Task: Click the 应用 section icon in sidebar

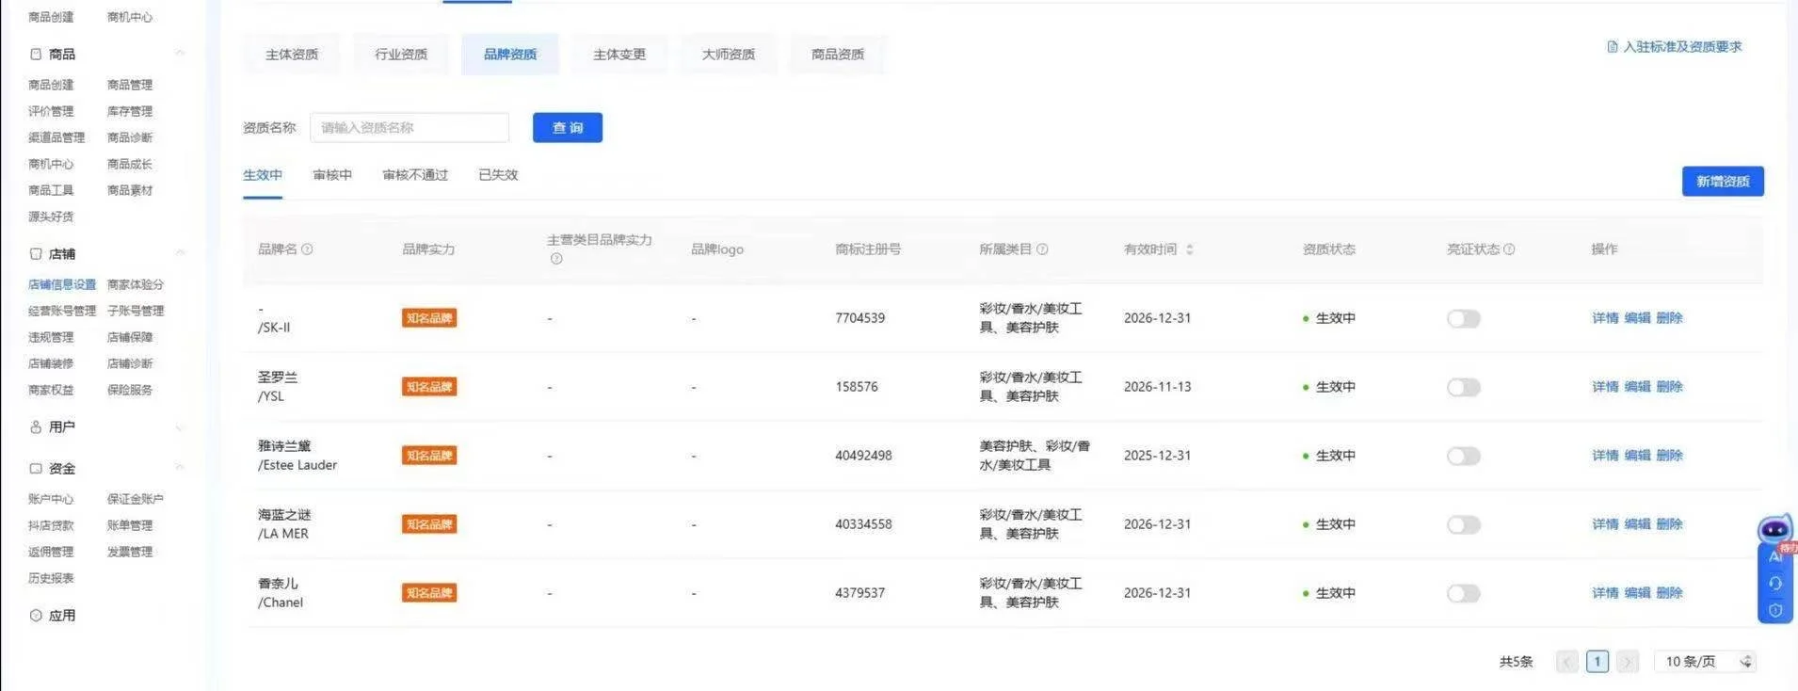Action: [x=36, y=616]
